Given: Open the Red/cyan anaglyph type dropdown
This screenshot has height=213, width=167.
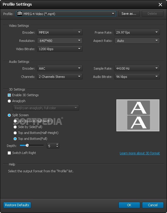Looking at the screenshot, I should pos(46,108).
